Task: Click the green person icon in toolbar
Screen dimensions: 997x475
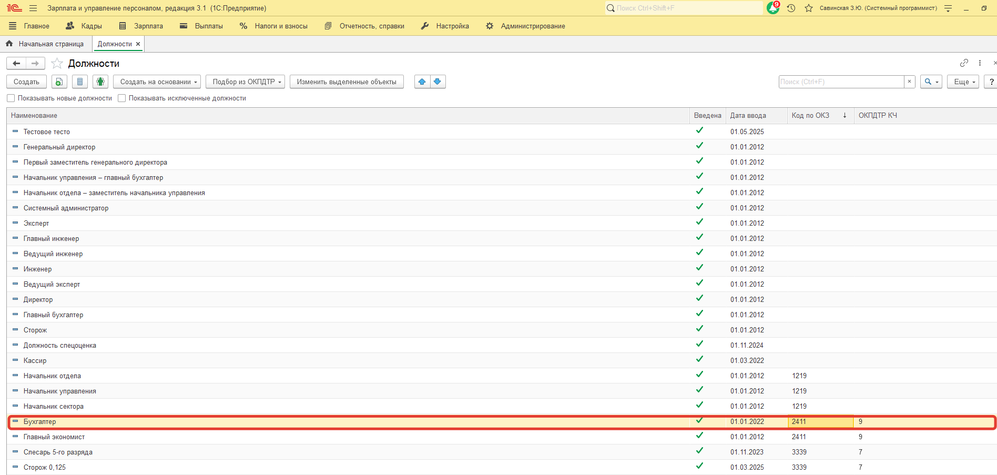Action: pos(100,82)
